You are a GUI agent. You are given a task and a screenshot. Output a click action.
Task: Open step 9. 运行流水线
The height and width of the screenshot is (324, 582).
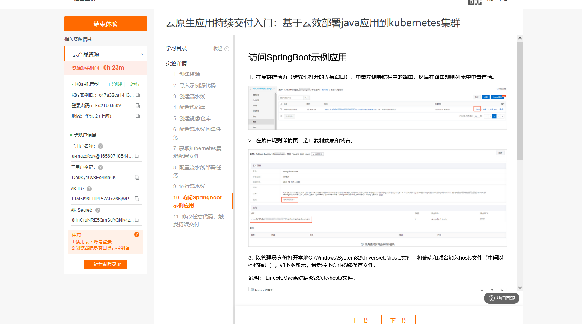(x=189, y=186)
